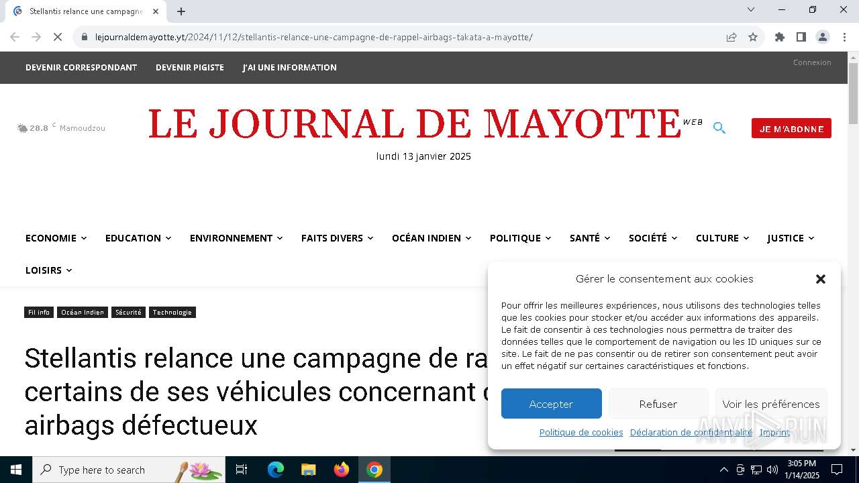Select the Sécurité category tag
Image resolution: width=859 pixels, height=483 pixels.
click(x=128, y=313)
